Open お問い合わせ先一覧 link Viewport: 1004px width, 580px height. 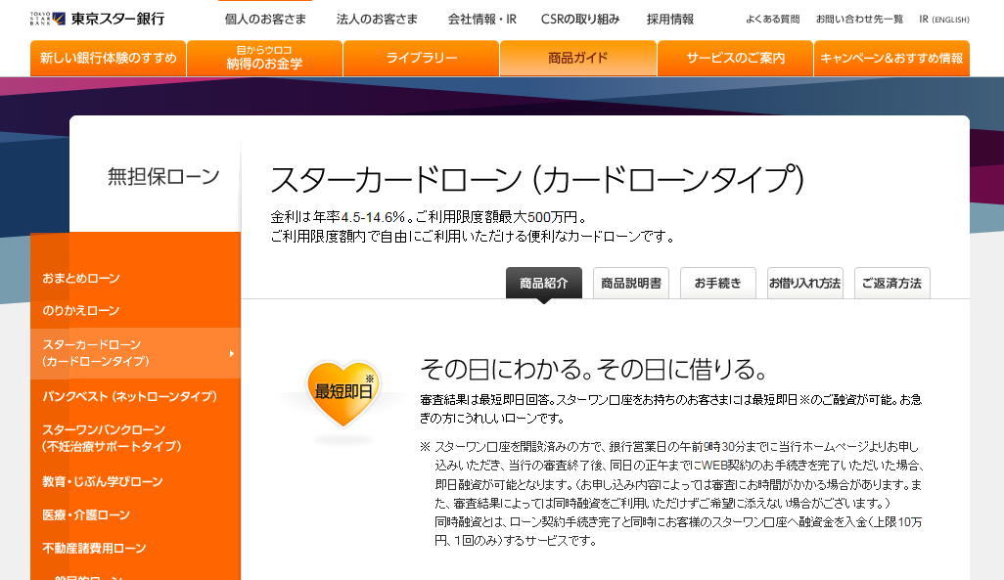point(859,20)
